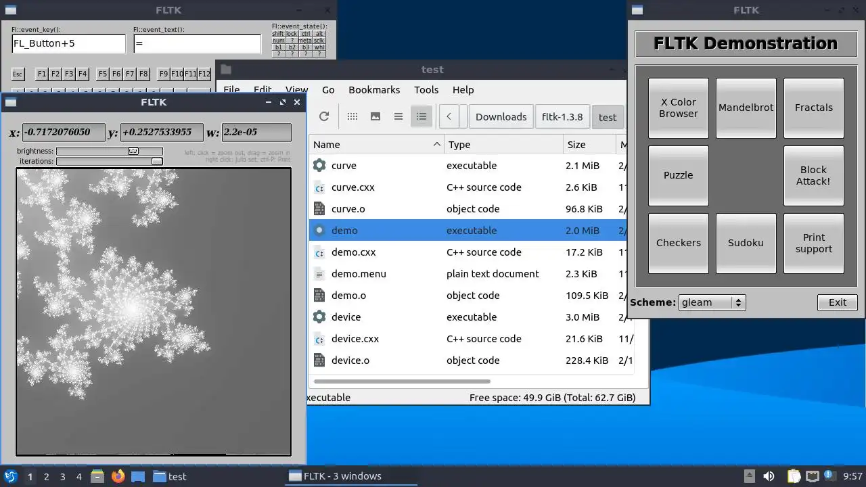Click the demo executable gear icon
866x487 pixels.
(319, 230)
